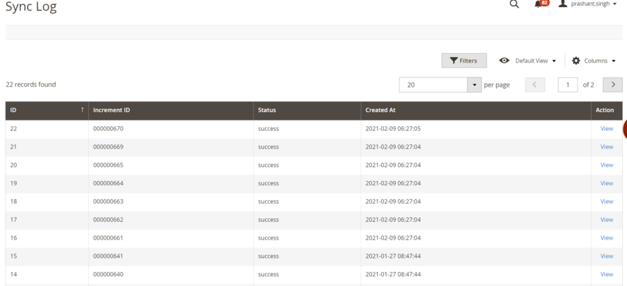The image size is (627, 286).
Task: Expand the per page size dropdown arrow
Action: coord(473,85)
